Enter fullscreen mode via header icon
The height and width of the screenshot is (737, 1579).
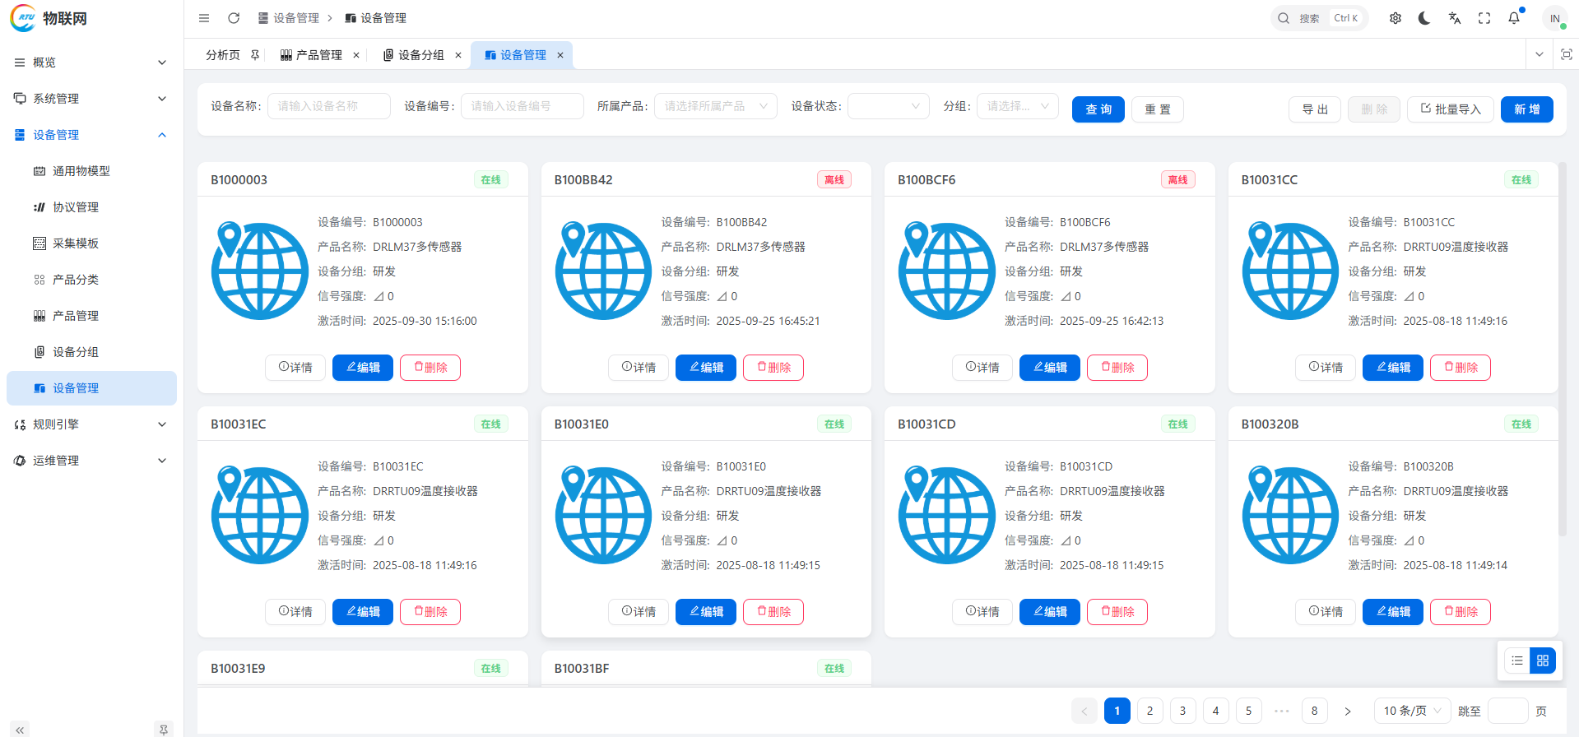tap(1484, 18)
